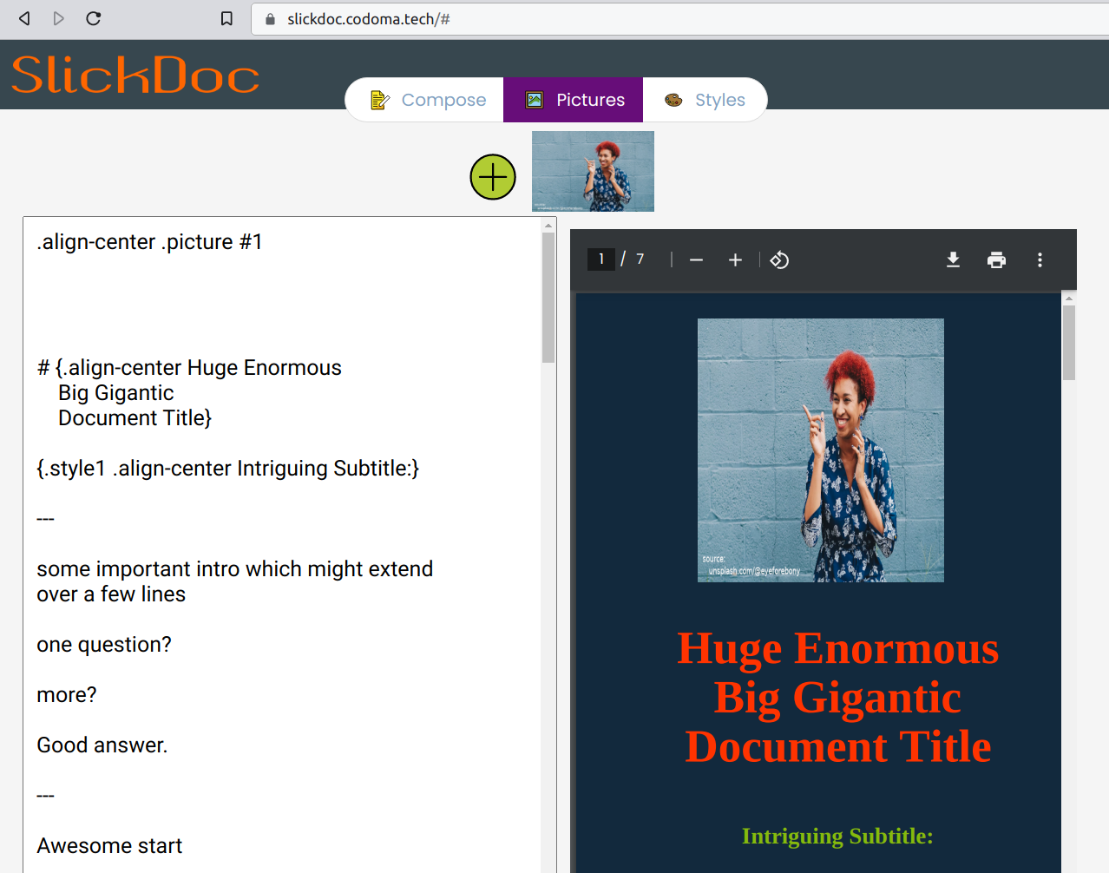1109x873 pixels.
Task: Click the PDF preview scrollbar thumb
Action: pos(1069,342)
